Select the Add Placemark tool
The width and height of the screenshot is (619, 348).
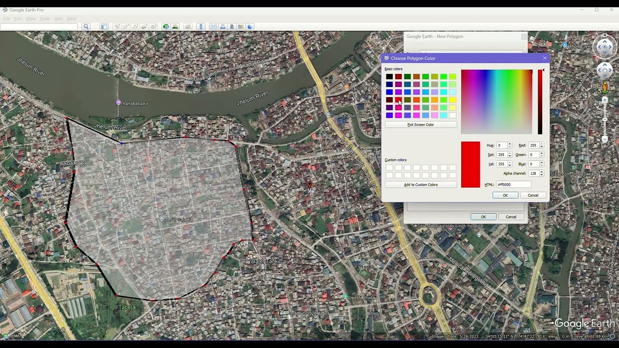117,27
